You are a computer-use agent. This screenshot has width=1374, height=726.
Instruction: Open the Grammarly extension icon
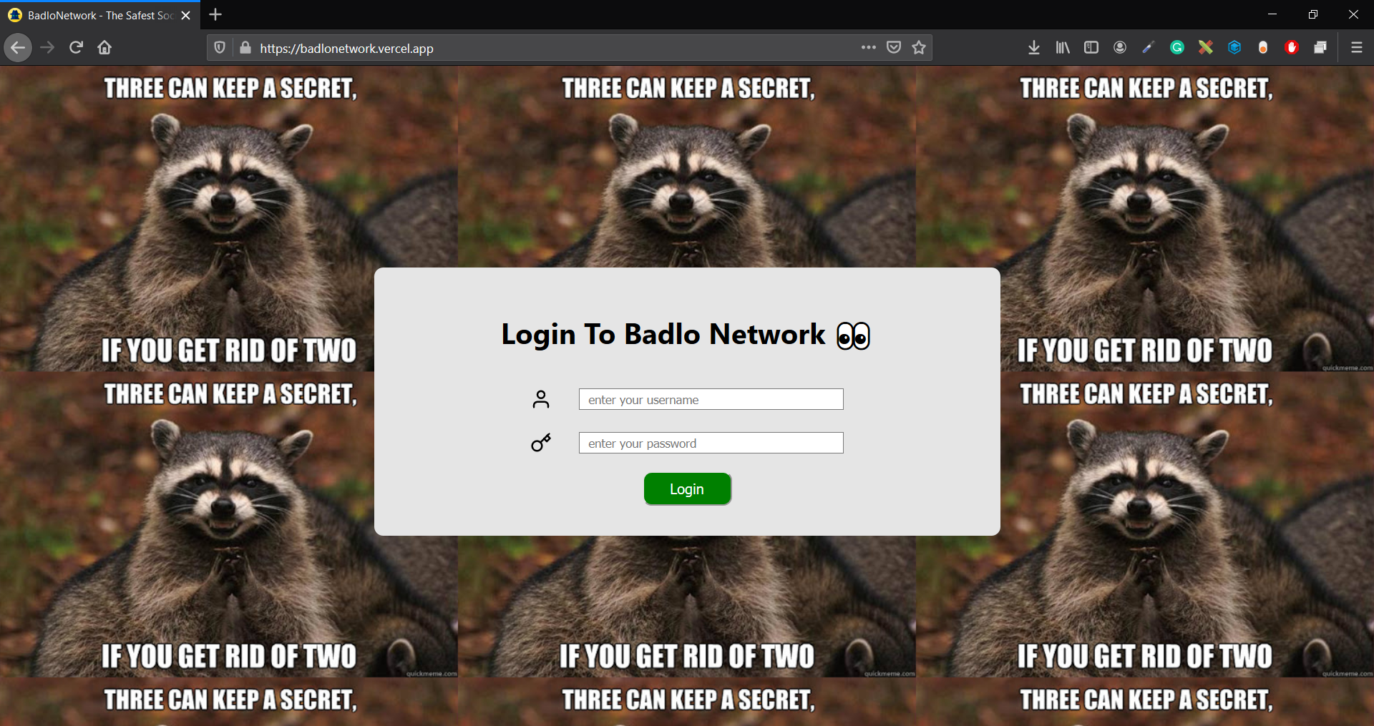tap(1177, 48)
